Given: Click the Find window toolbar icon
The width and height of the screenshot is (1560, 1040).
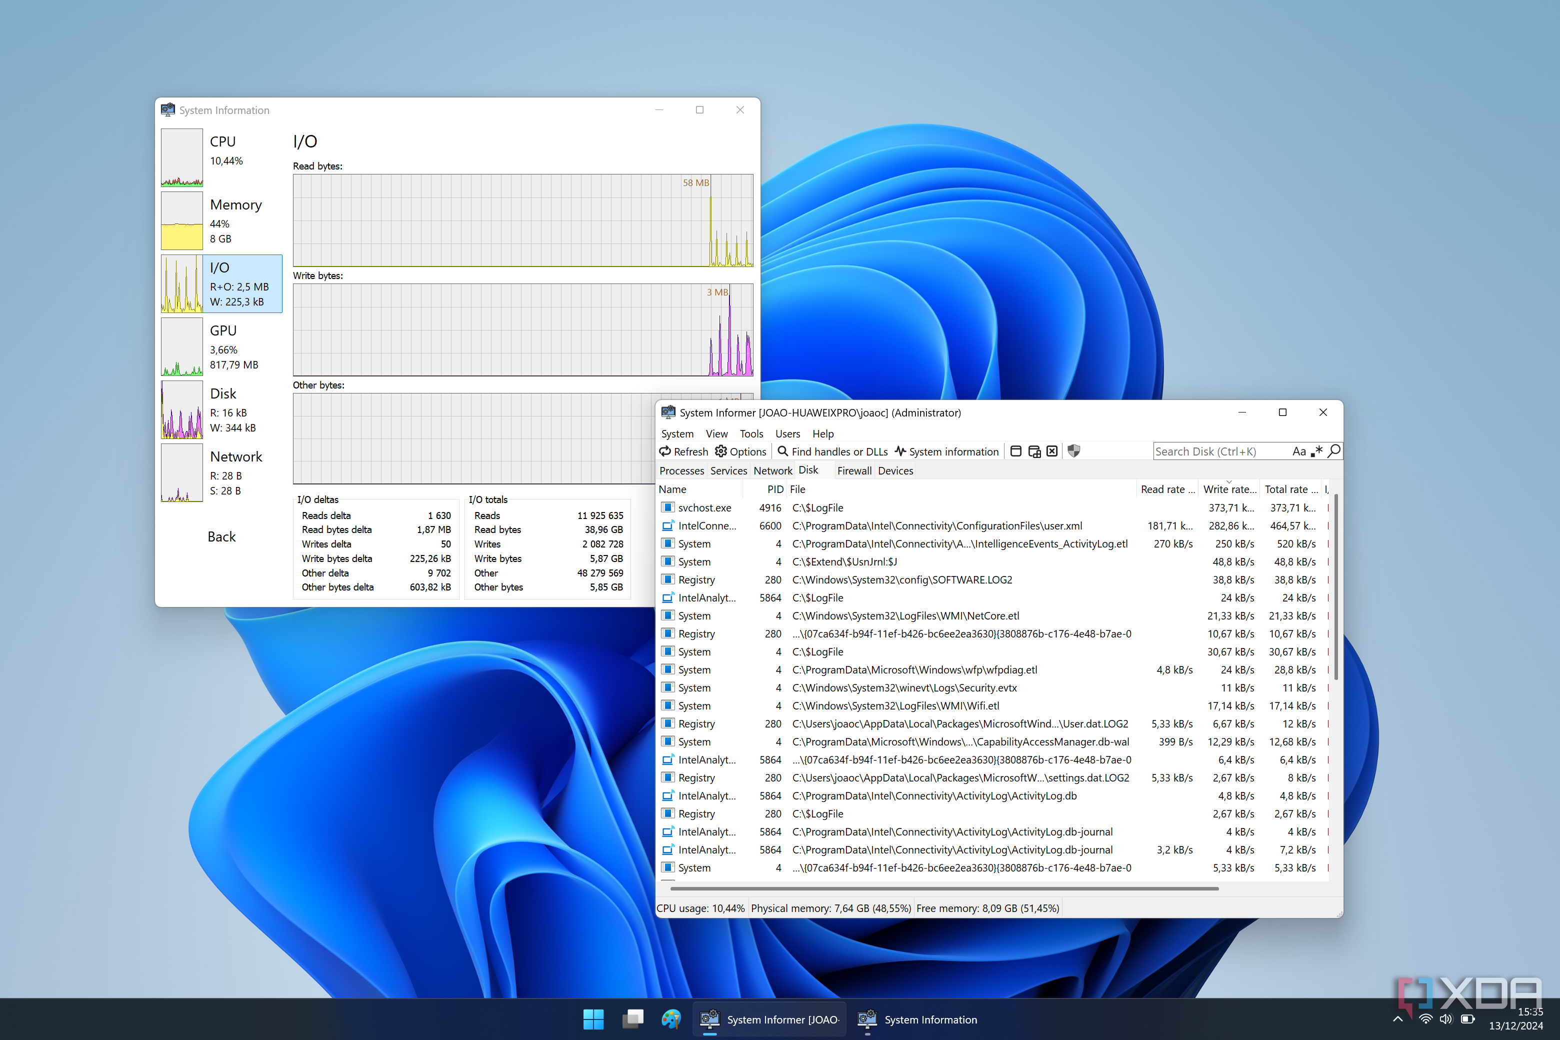Looking at the screenshot, I should coord(1015,451).
